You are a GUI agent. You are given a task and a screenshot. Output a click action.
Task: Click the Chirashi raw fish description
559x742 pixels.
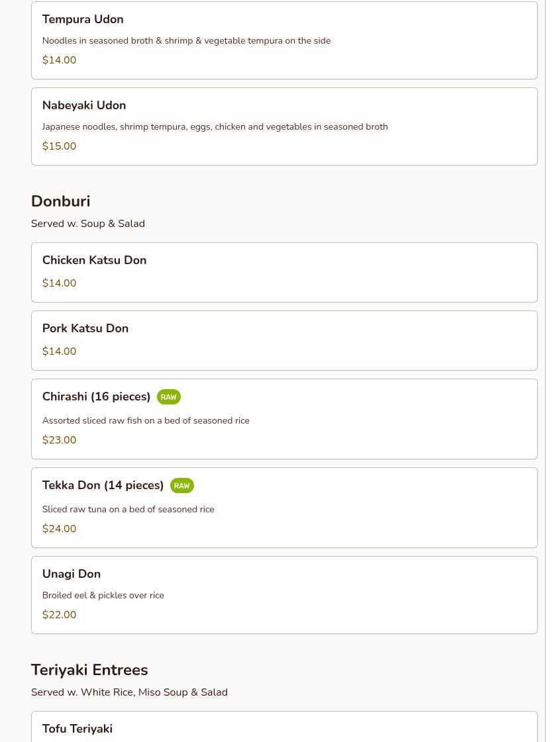pos(146,420)
